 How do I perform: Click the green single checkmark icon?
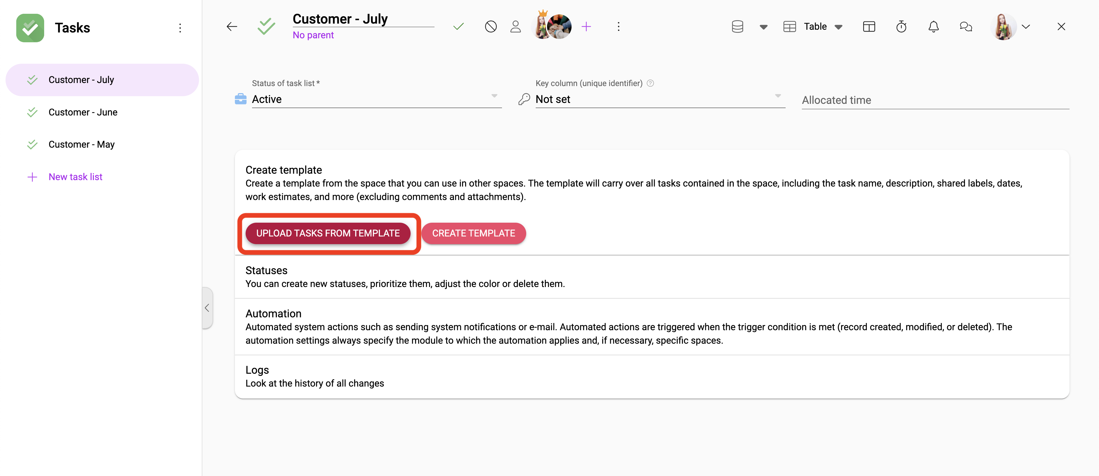(x=458, y=26)
